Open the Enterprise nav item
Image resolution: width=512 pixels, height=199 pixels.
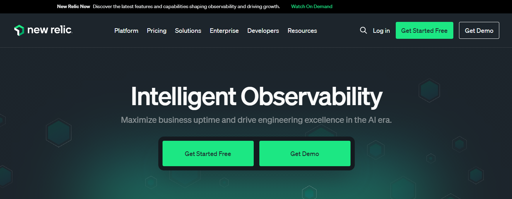[x=224, y=31]
